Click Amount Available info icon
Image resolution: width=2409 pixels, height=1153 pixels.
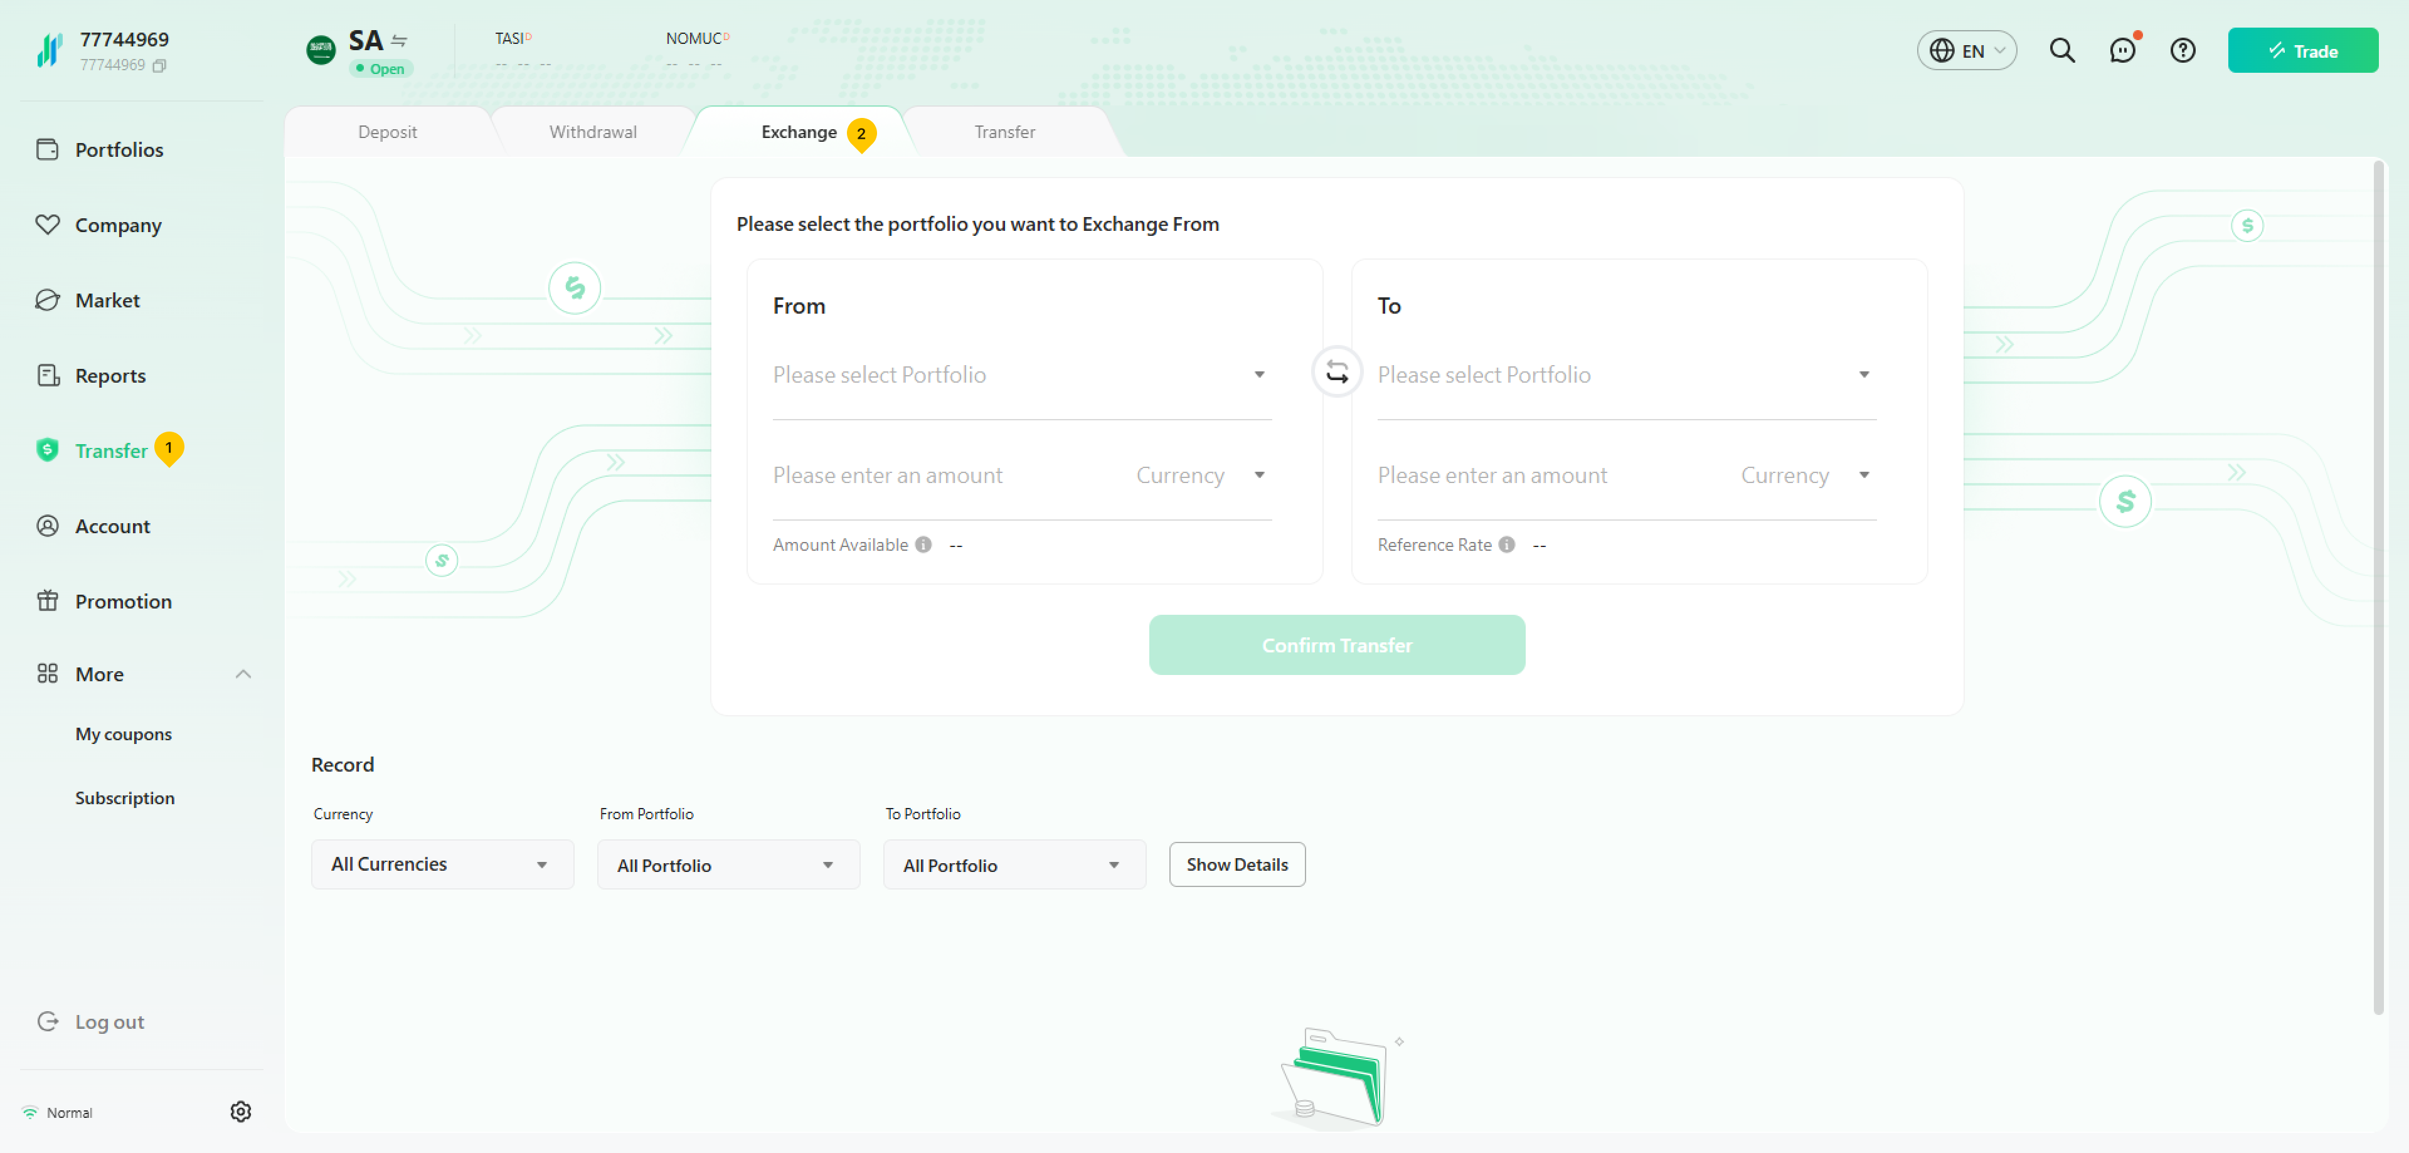point(923,545)
